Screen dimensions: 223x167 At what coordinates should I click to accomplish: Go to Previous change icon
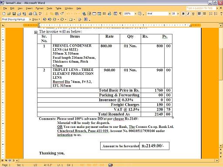coord(44,19)
